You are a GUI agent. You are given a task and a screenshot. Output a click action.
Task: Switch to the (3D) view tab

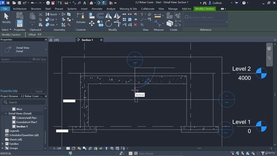[57, 40]
